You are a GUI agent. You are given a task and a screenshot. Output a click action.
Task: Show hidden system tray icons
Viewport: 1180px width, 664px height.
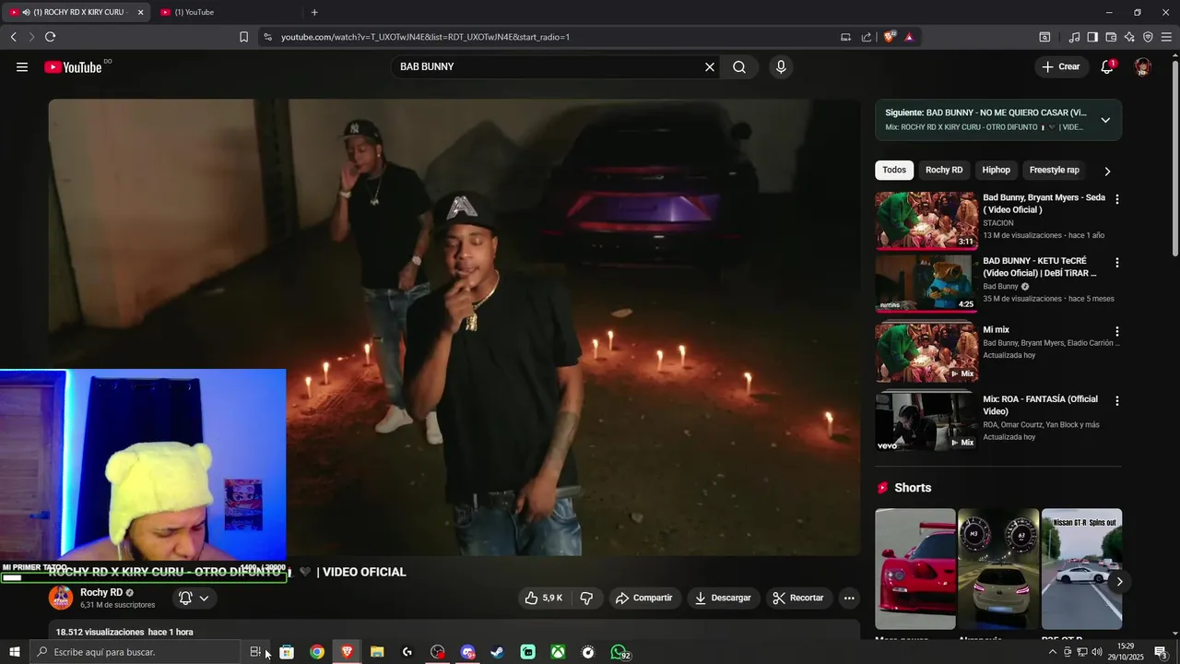tap(1053, 652)
